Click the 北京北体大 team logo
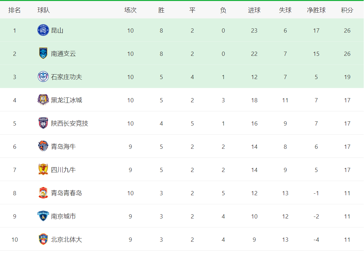364x253 pixels. [x=43, y=239]
